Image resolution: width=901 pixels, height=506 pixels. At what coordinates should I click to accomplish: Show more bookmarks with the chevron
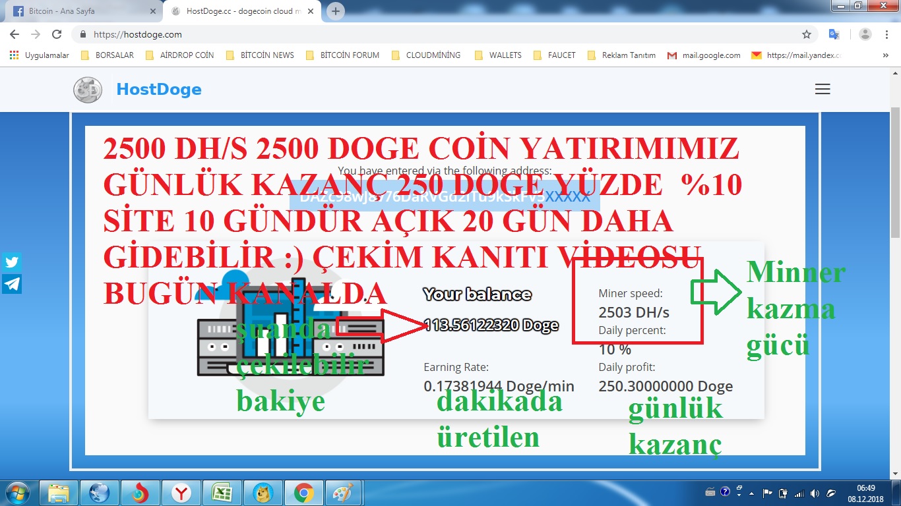(886, 55)
